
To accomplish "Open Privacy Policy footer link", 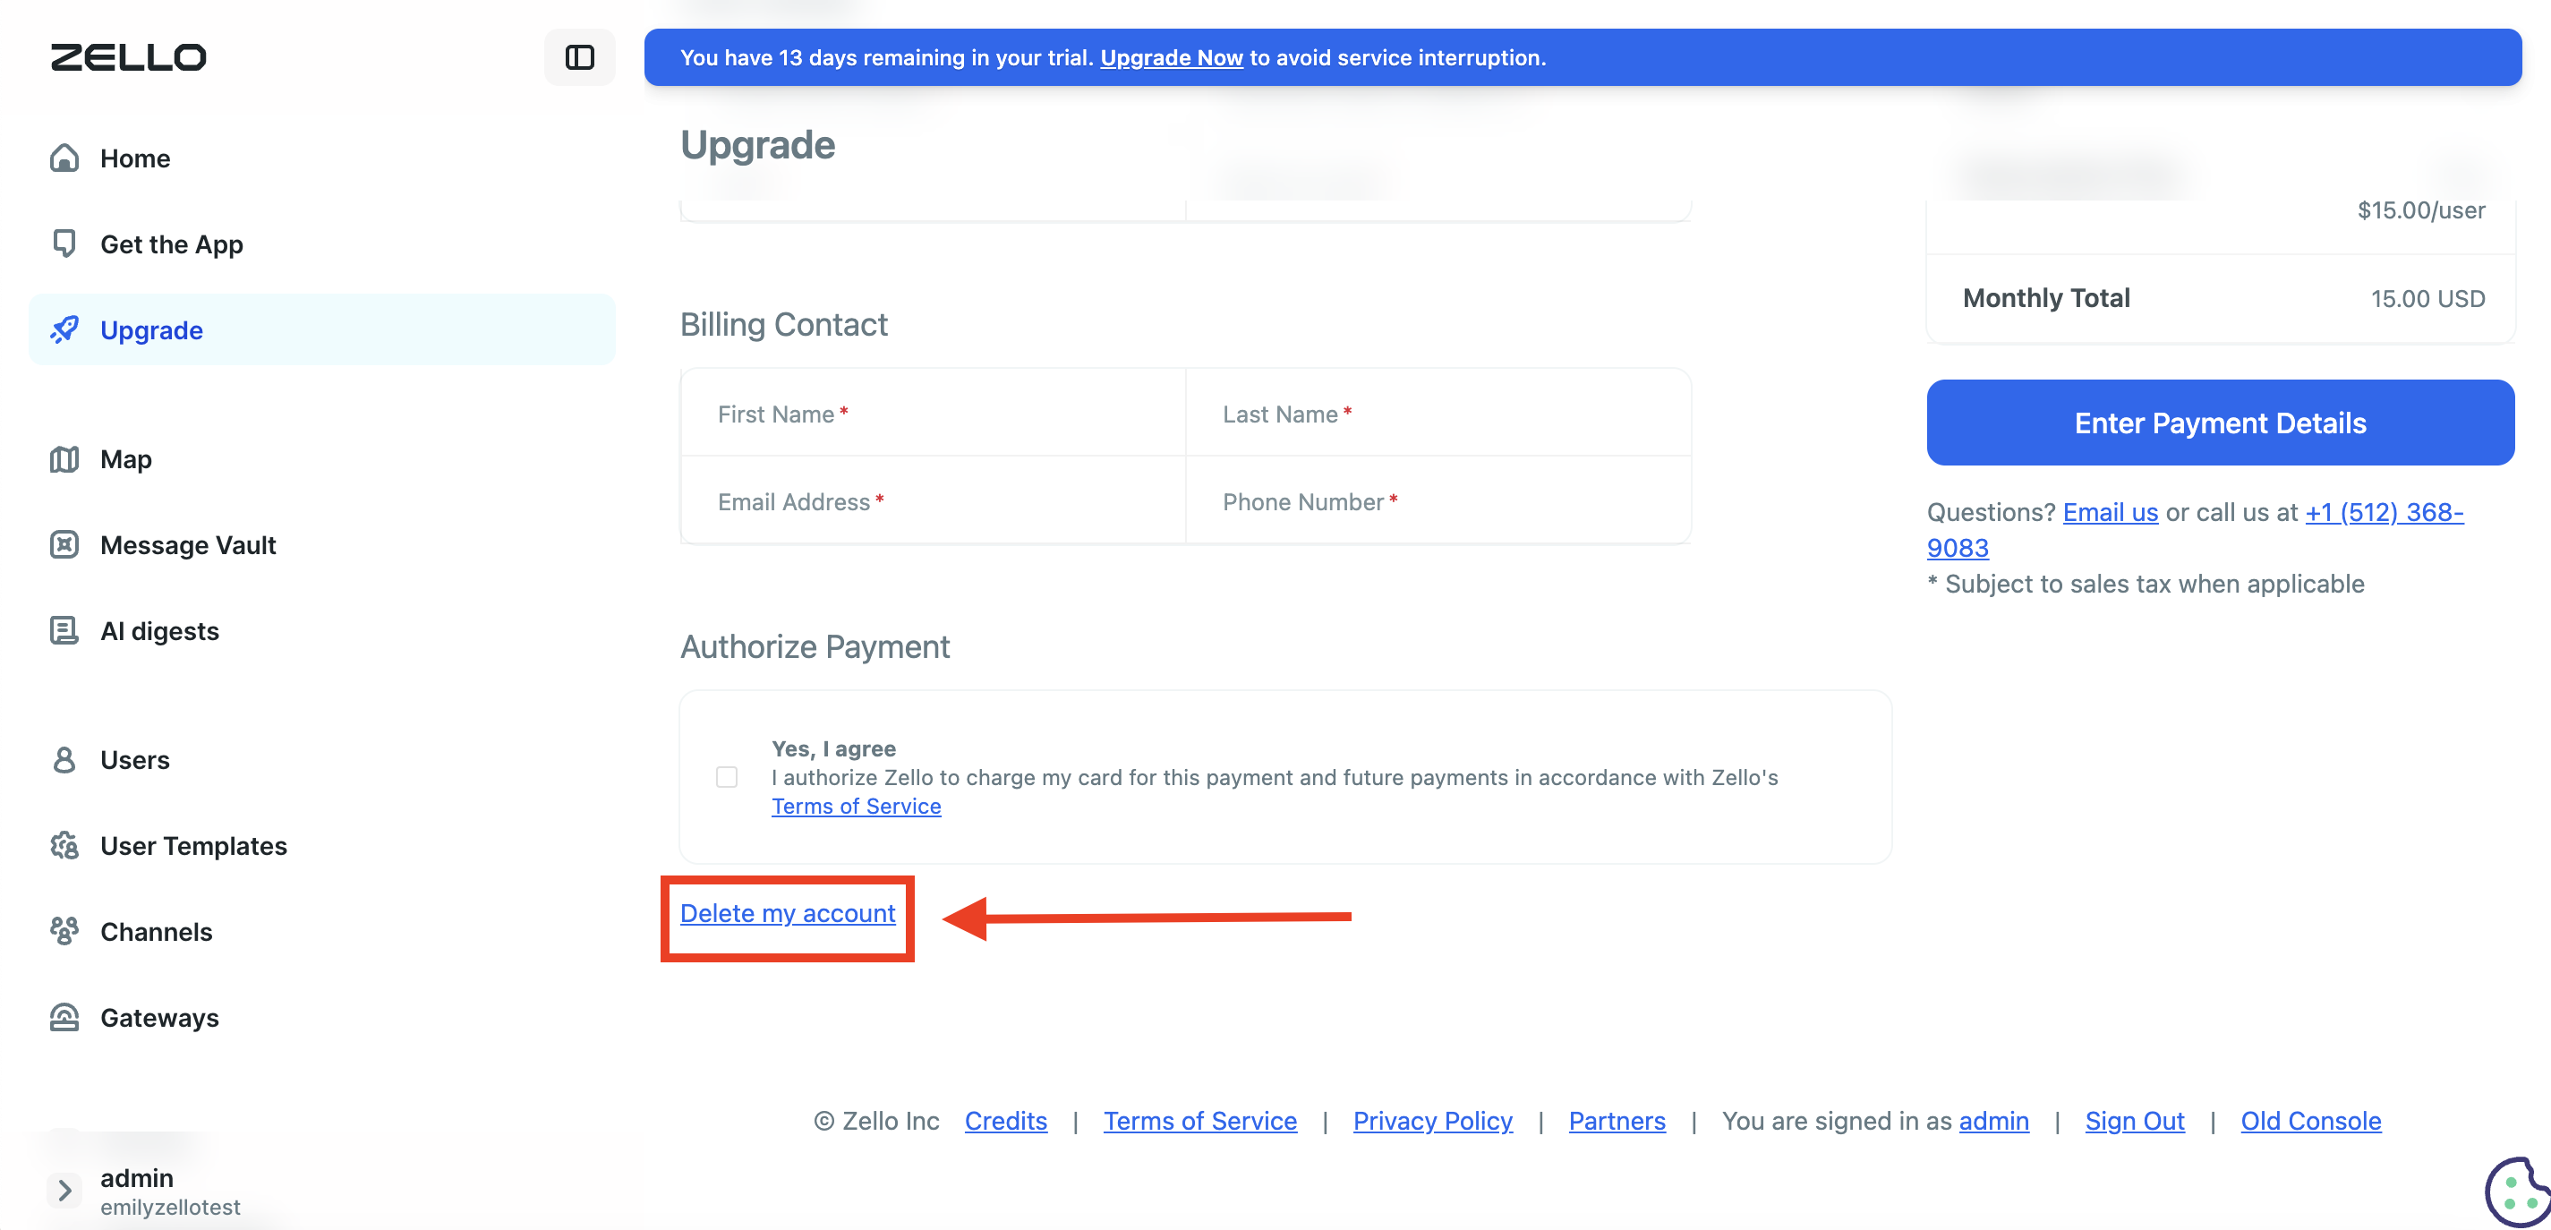I will [1432, 1121].
